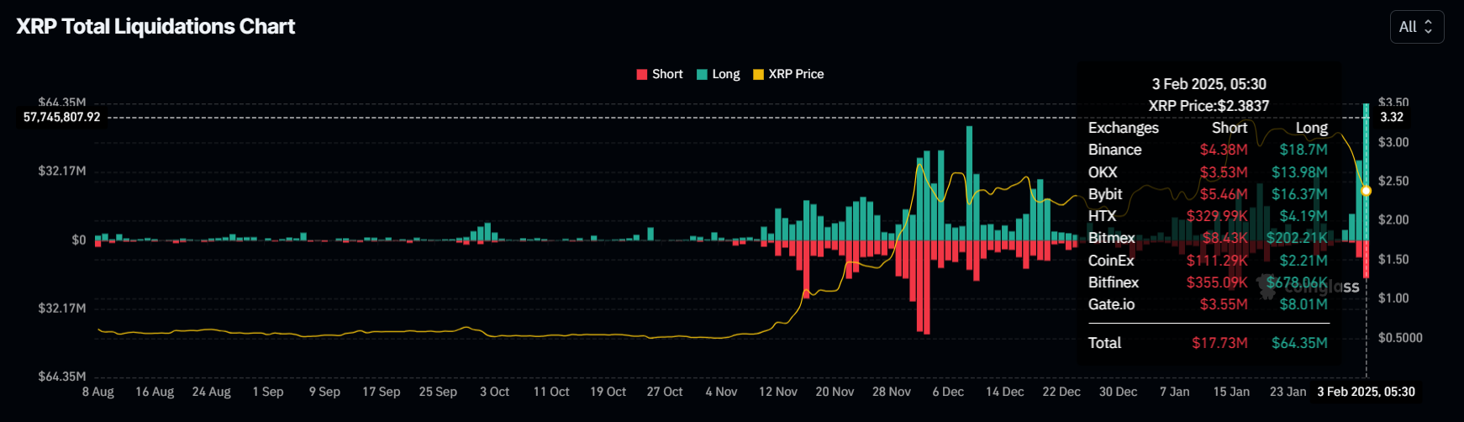Toggle the XRP Price series in legend
The image size is (1464, 422).
coord(788,74)
